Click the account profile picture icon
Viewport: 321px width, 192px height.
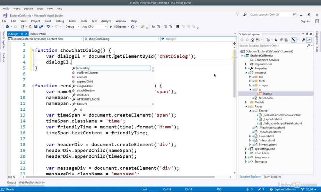[x=317, y=21]
